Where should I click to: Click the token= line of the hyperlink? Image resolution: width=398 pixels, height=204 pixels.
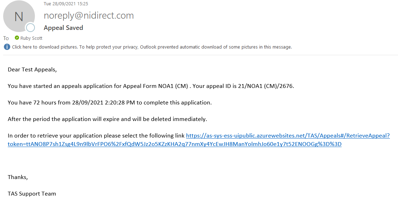click(x=174, y=144)
